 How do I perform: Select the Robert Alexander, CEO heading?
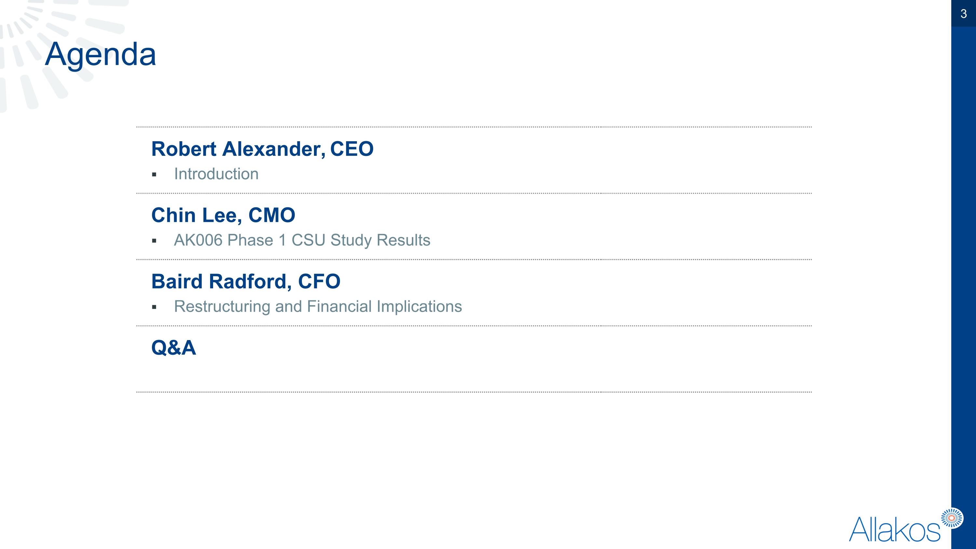point(262,149)
